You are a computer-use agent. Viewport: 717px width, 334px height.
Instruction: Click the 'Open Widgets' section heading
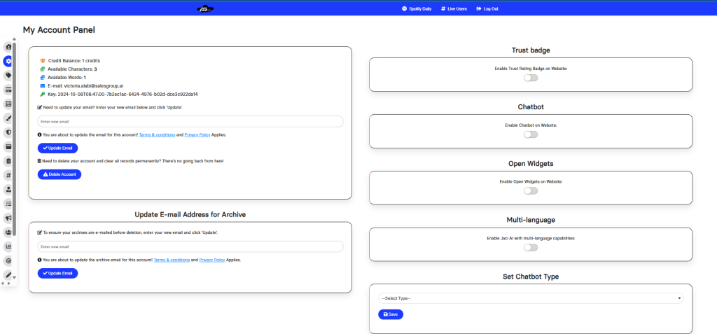(531, 163)
